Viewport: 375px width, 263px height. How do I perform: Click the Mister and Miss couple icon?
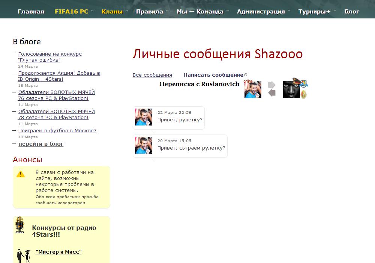click(23, 255)
